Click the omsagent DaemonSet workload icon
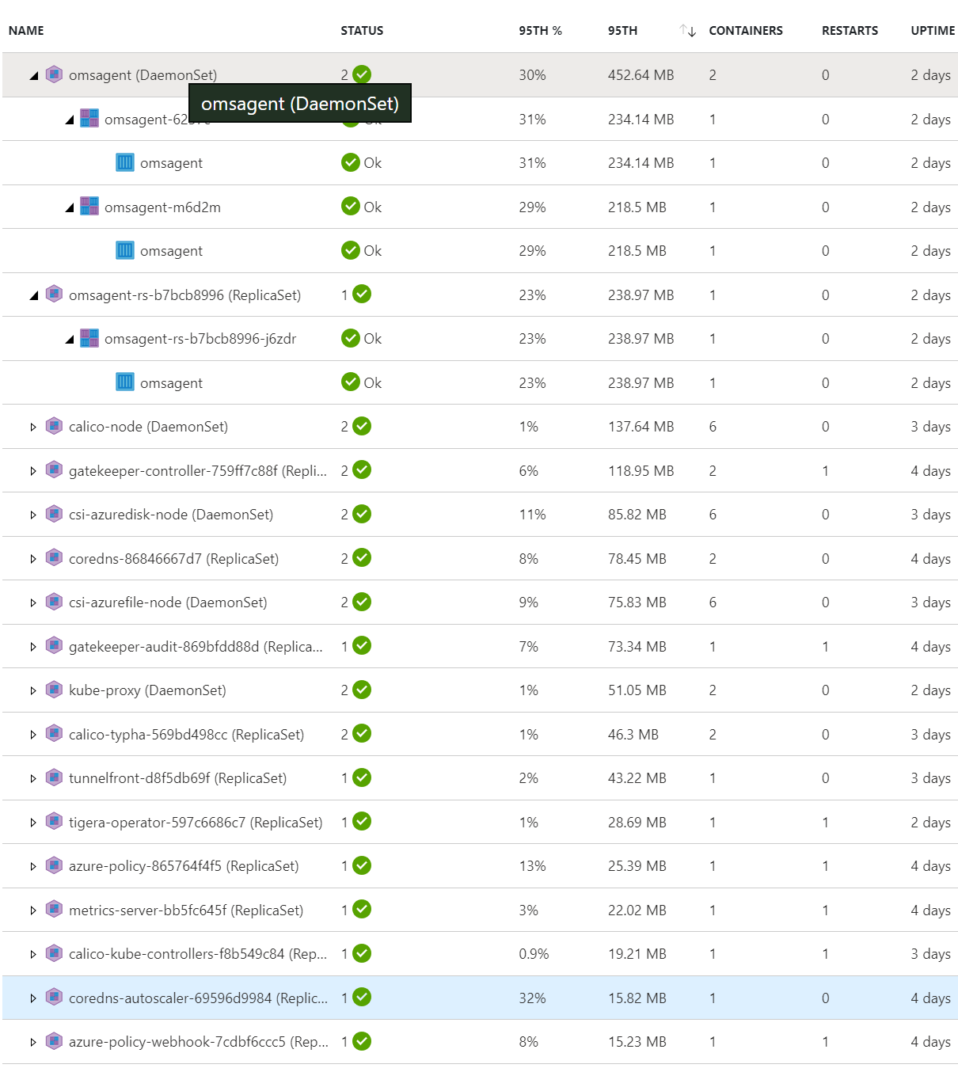This screenshot has height=1072, width=958. 54,74
